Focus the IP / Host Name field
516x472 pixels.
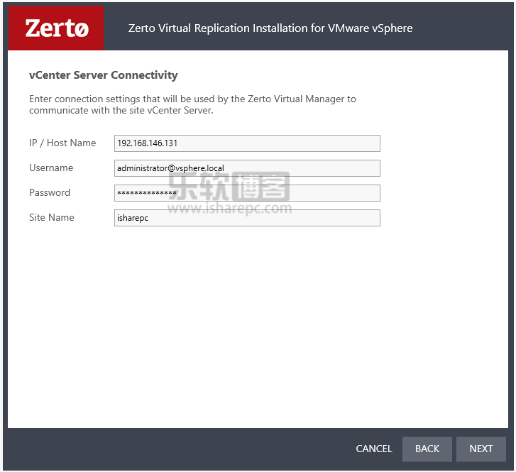[247, 143]
